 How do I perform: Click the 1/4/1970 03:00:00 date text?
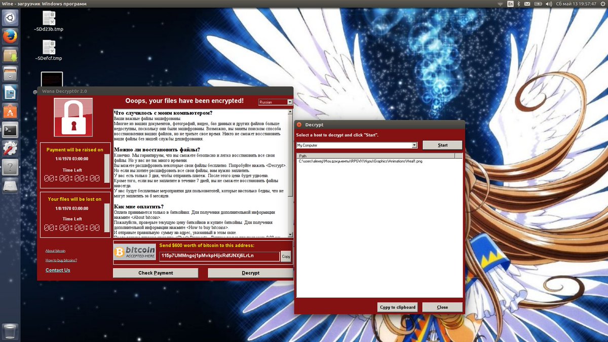pos(72,159)
